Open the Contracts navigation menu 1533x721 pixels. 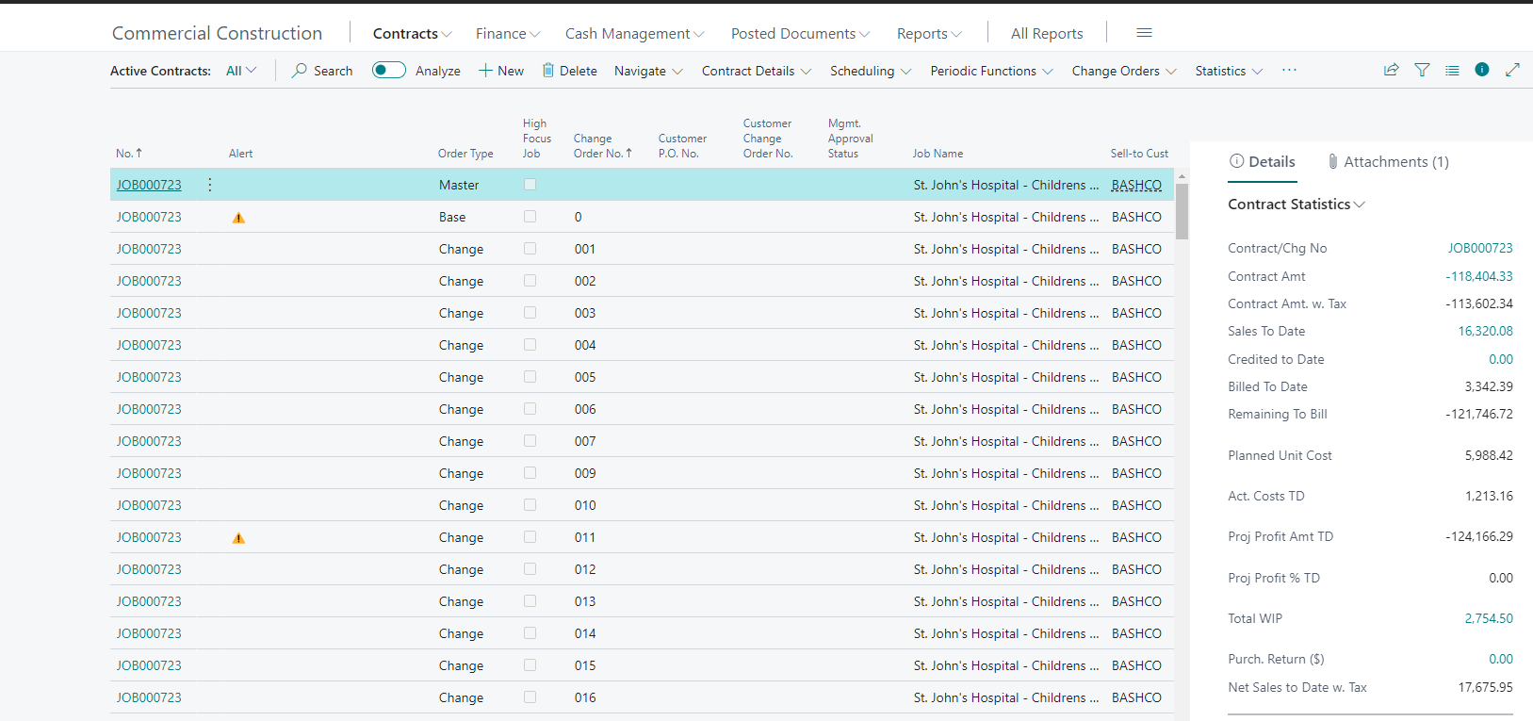tap(412, 33)
